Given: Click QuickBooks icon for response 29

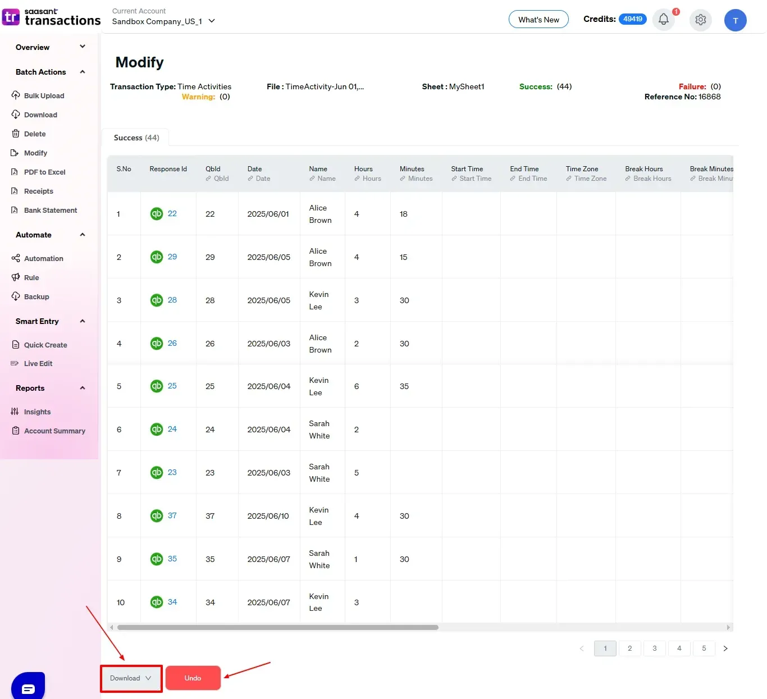Looking at the screenshot, I should click(x=157, y=257).
